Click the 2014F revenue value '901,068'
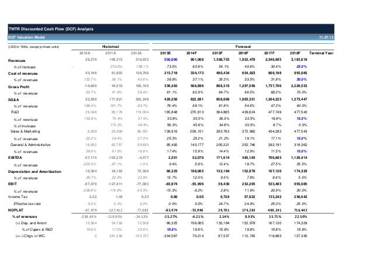Screen dimensions: 373x264 [197, 60]
